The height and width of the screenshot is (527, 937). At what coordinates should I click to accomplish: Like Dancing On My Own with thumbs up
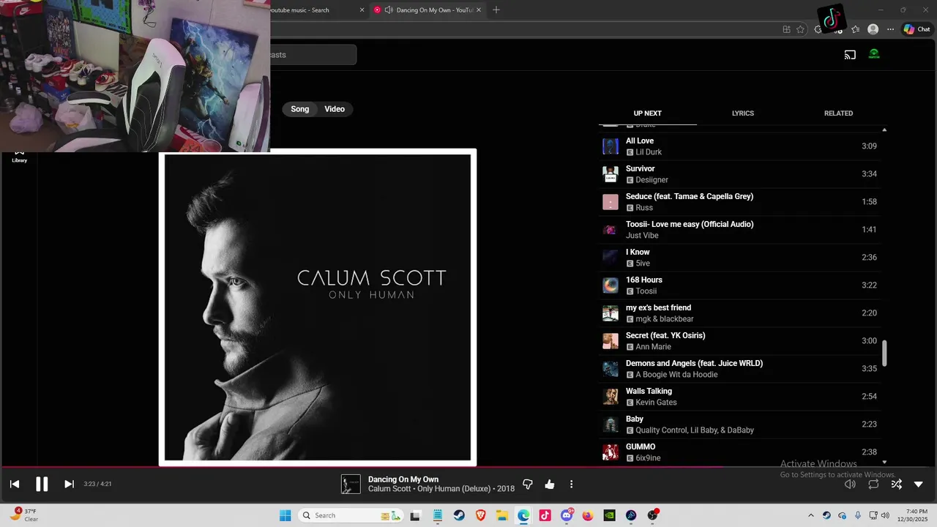click(550, 485)
